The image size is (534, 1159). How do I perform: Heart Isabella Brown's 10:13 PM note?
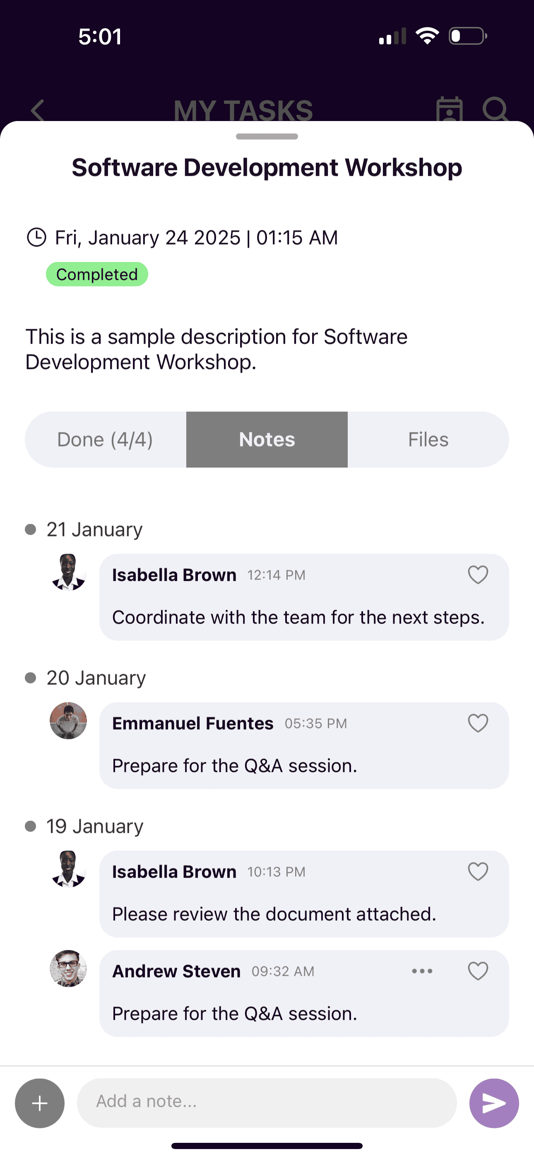478,871
